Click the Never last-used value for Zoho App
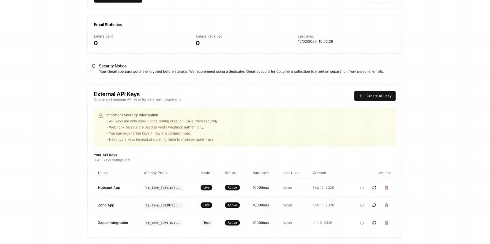 click(288, 205)
